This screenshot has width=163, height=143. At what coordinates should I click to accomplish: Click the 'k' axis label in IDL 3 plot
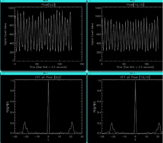(x=135, y=140)
